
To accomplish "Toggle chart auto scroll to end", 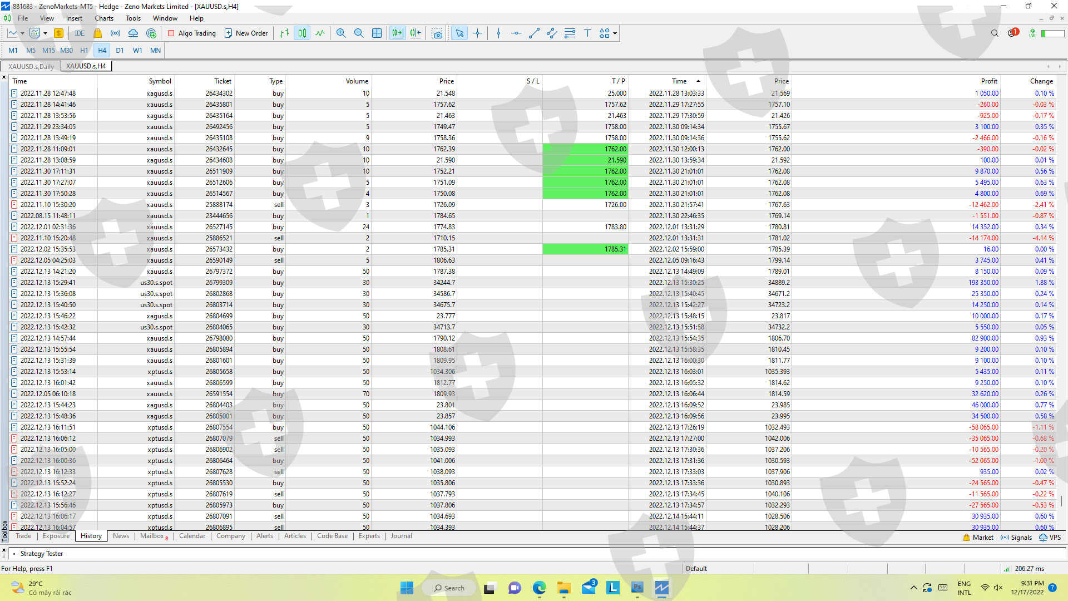I will tap(397, 33).
